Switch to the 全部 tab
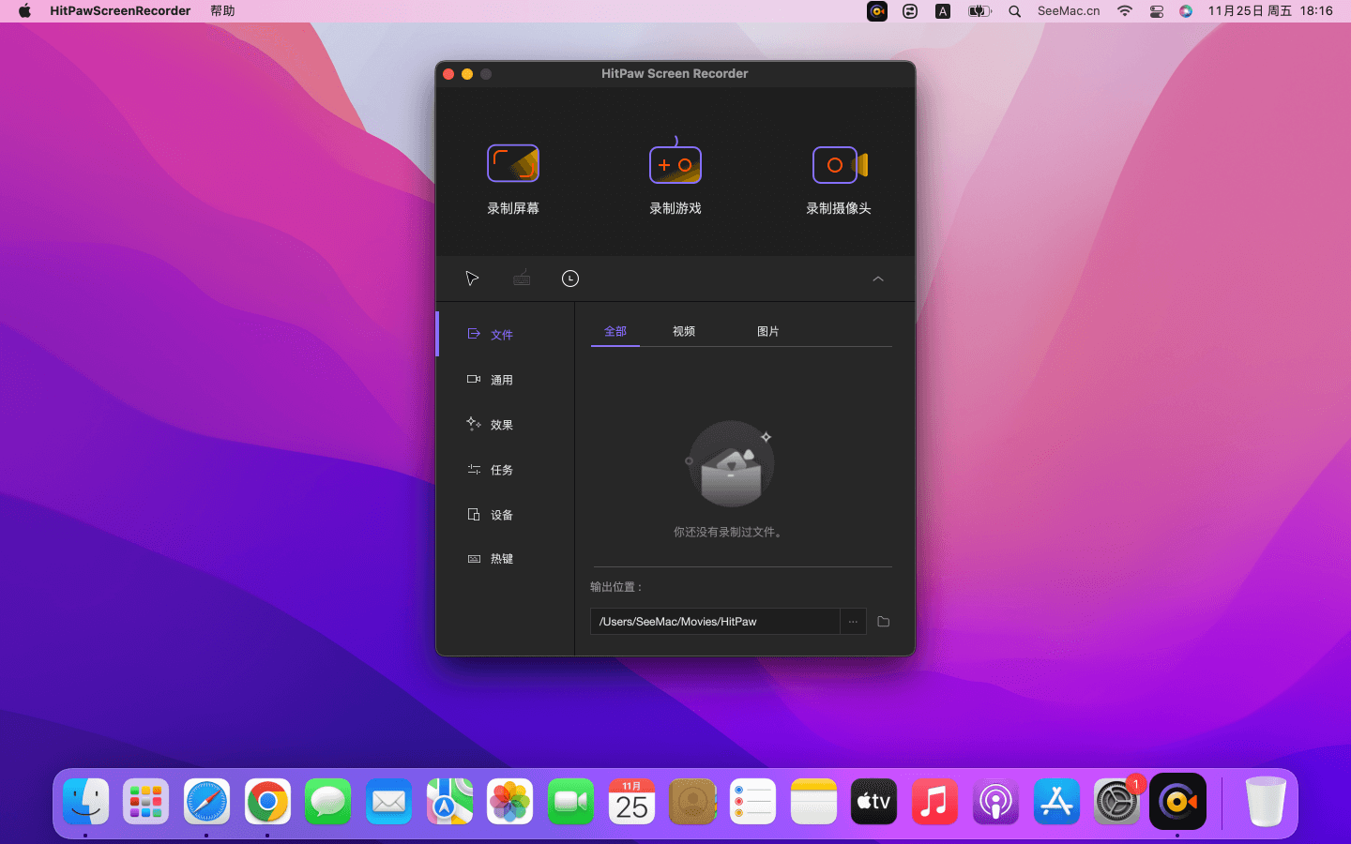Screen dimensions: 1351x844 click(x=615, y=331)
